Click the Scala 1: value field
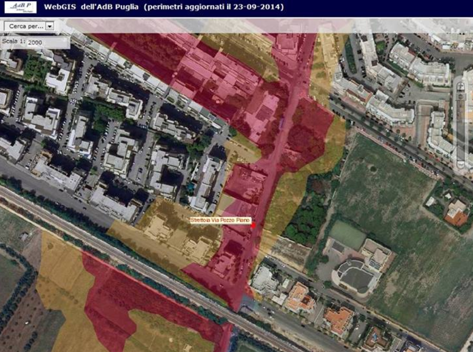 pos(46,43)
